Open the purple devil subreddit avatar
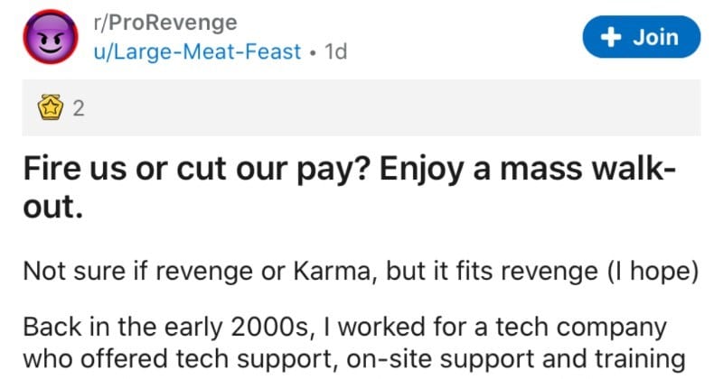Viewport: 723px width, 379px height. [x=51, y=37]
